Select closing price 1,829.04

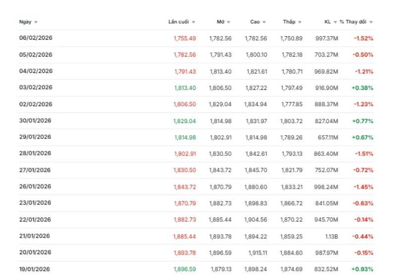185,121
